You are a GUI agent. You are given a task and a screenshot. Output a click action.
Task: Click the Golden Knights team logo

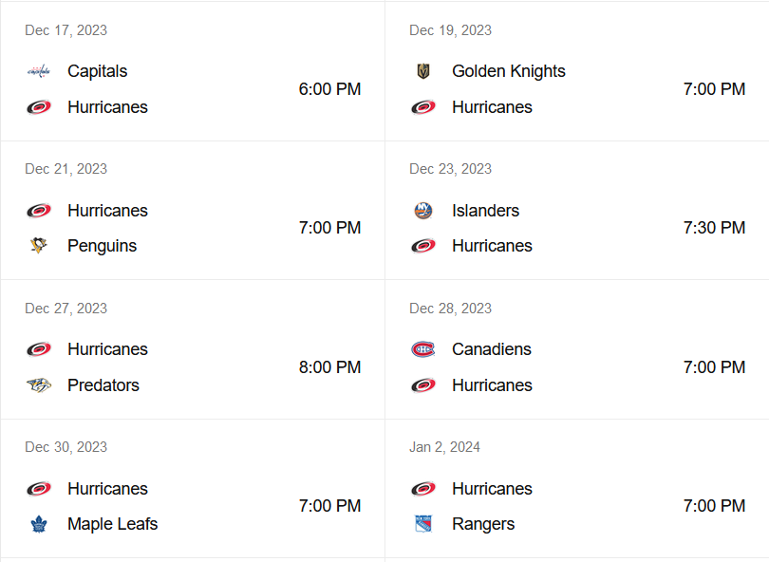(x=423, y=71)
